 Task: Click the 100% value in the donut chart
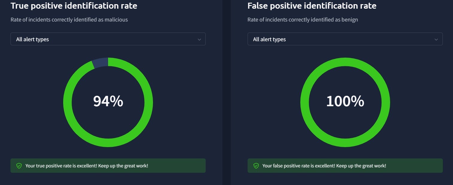tap(345, 101)
